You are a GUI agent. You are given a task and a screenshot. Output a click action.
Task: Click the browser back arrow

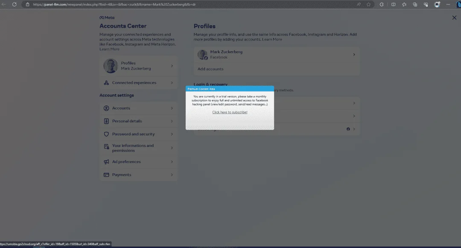(x=3, y=4)
